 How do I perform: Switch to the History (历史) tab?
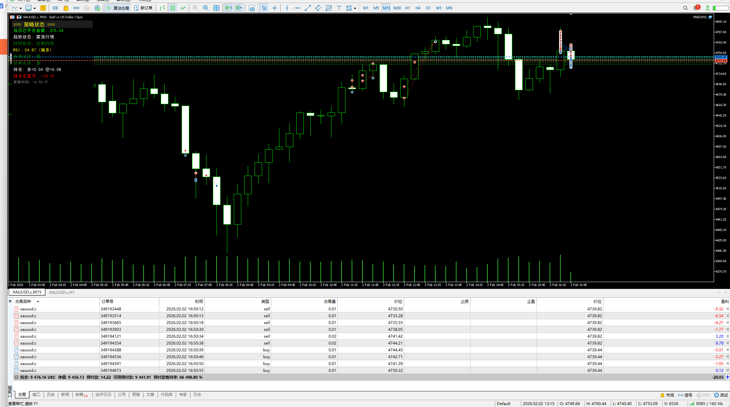click(51, 395)
